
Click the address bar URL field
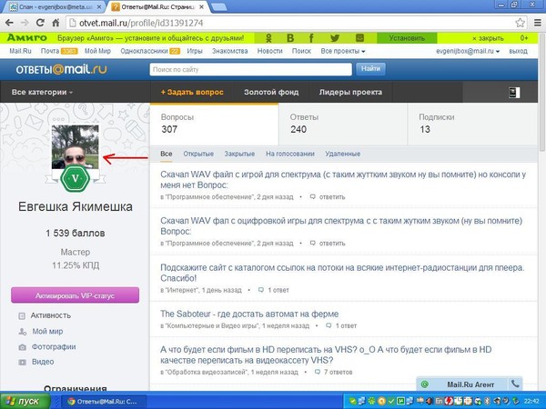coord(292,23)
